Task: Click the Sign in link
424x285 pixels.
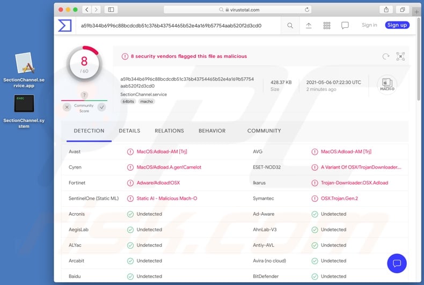Action: 369,25
